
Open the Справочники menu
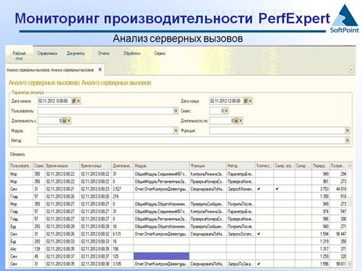[x=47, y=54]
